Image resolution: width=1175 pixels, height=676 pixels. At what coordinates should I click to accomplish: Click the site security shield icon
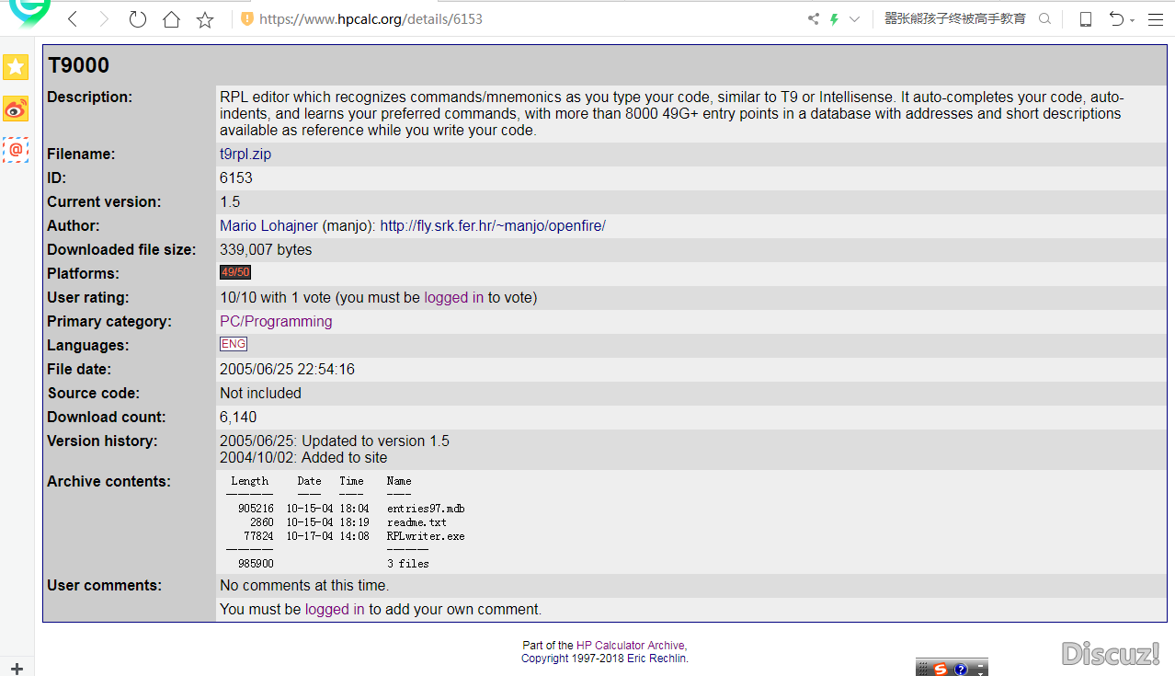click(x=246, y=18)
